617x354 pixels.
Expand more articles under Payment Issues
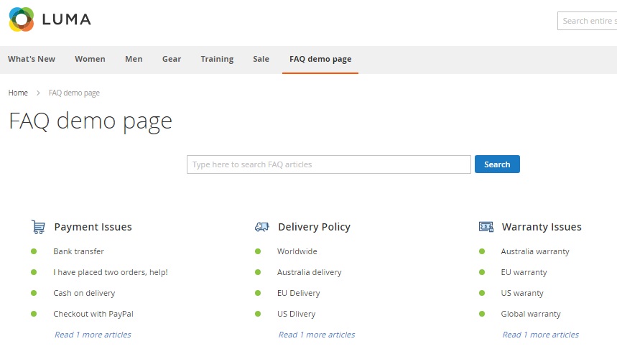point(93,335)
